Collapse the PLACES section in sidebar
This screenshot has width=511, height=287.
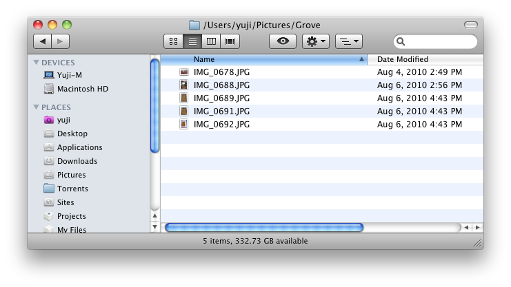tap(37, 107)
